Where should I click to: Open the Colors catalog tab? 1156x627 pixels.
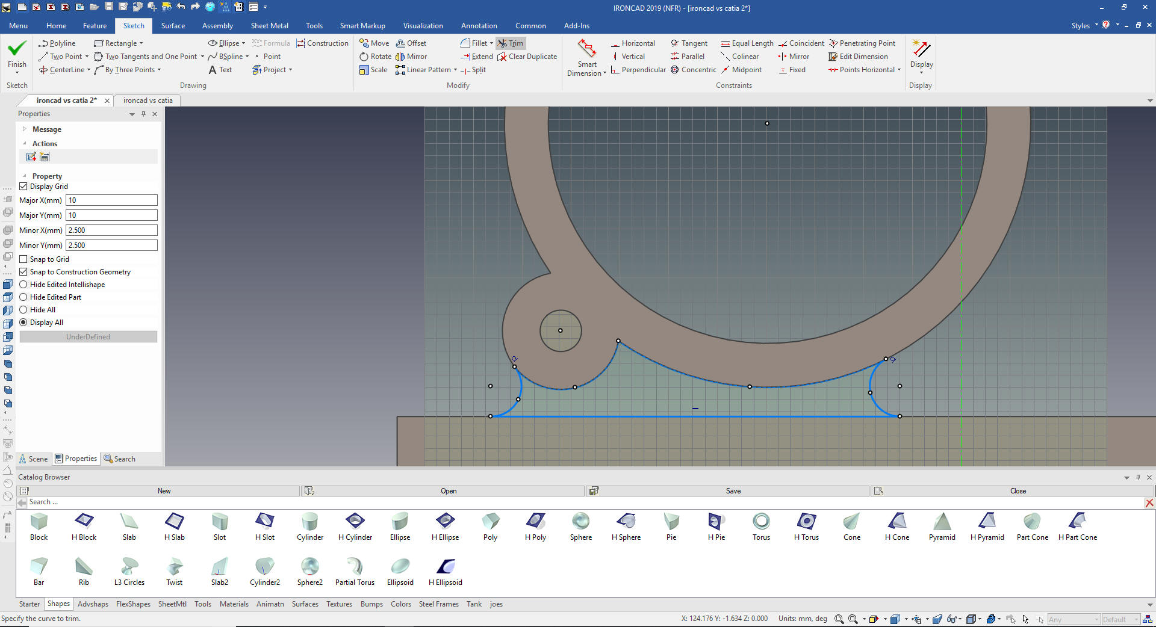400,604
